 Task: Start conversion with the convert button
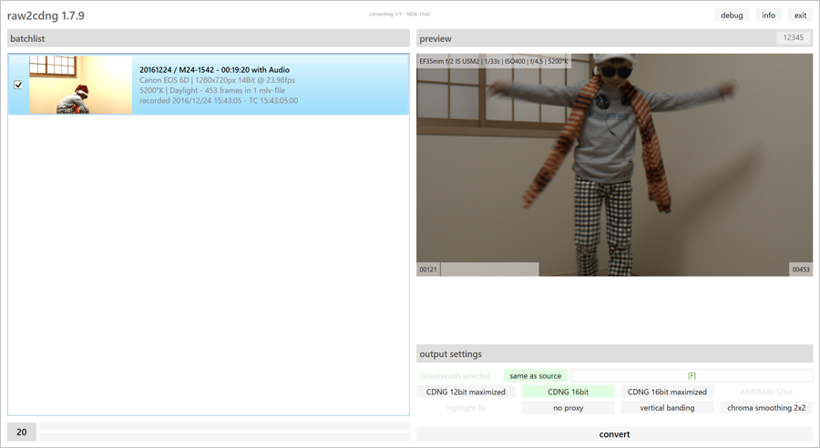614,434
